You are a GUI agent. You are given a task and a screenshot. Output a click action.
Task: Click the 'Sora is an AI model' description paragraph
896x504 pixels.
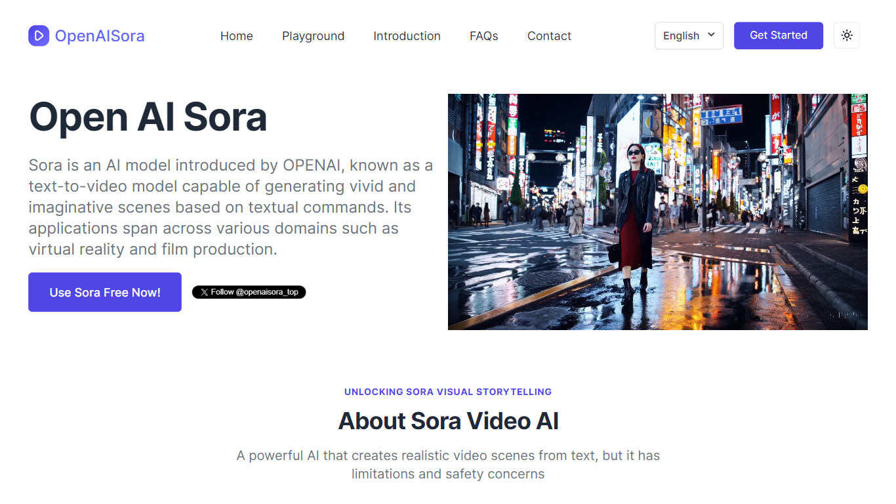pyautogui.click(x=231, y=207)
